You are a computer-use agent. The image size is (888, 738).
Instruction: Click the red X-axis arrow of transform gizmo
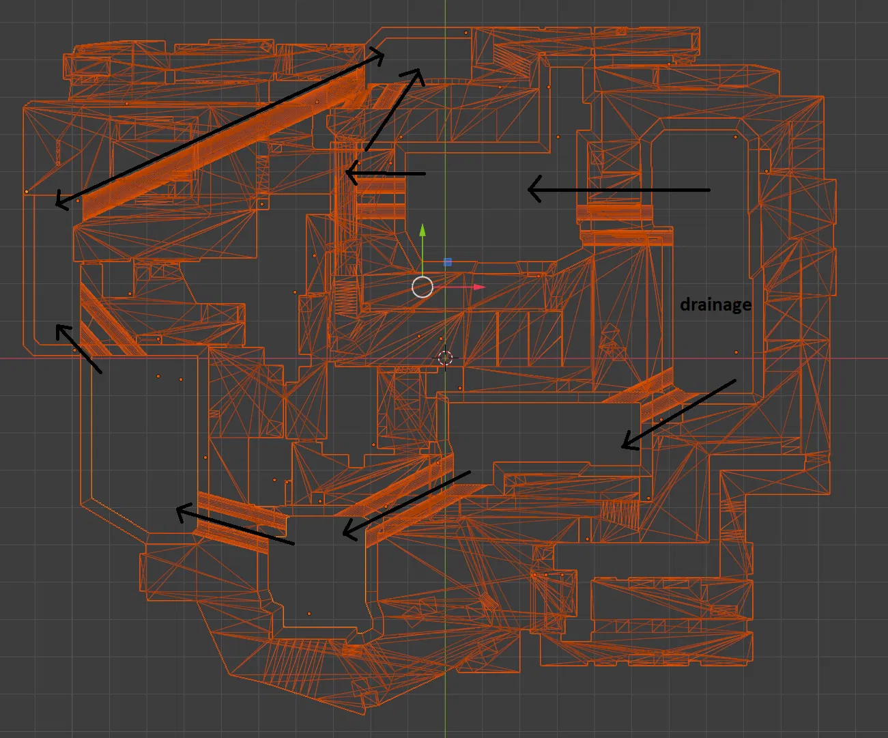pos(479,287)
